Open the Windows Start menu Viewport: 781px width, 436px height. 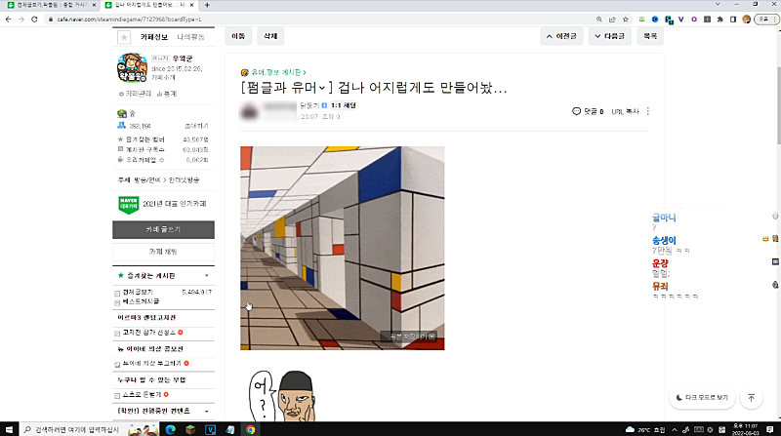pyautogui.click(x=9, y=429)
